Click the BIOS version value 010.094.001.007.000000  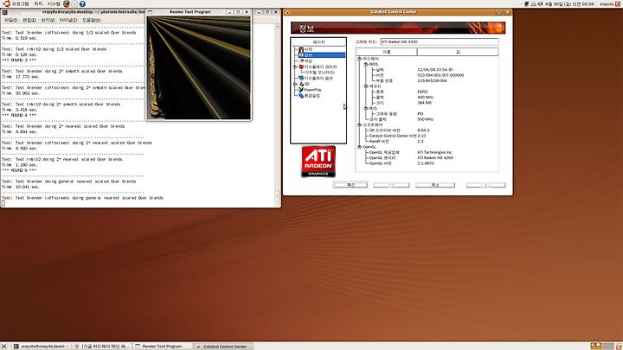point(440,75)
